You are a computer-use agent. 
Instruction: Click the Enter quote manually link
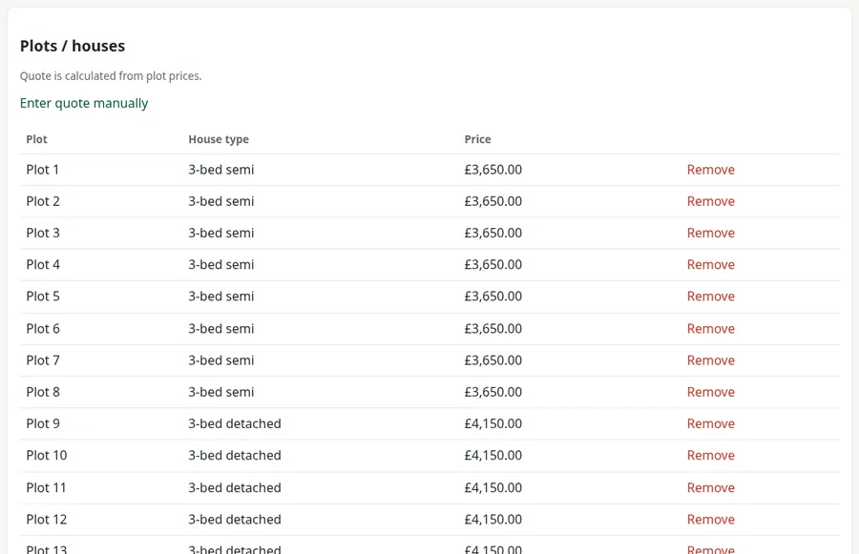click(x=84, y=103)
